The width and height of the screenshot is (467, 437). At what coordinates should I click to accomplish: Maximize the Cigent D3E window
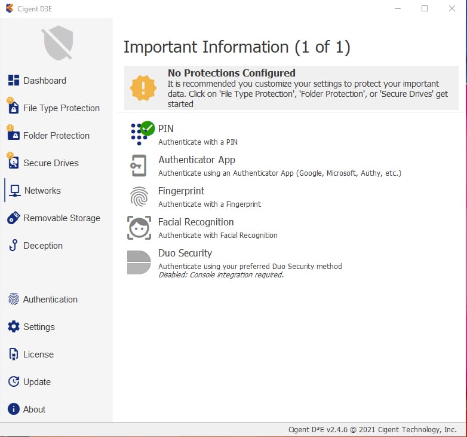[x=425, y=8]
